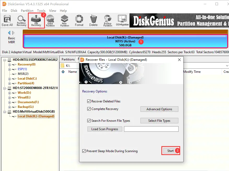Image resolution: width=229 pixels, height=171 pixels.
Task: Expand the Local Disk(C:) node
Action: point(9,79)
